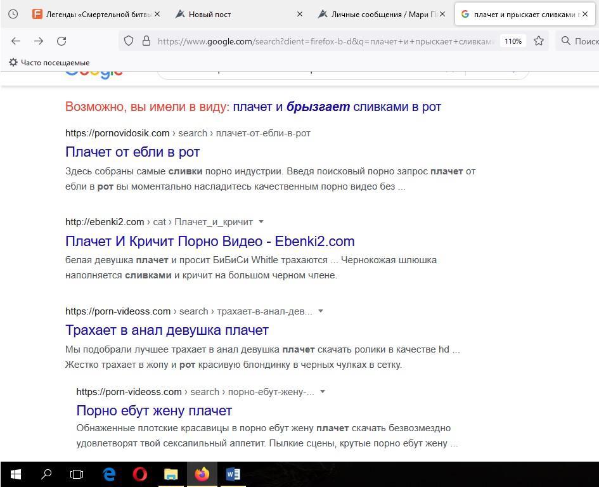Go forward to the next page
This screenshot has height=487, width=599.
click(x=39, y=41)
